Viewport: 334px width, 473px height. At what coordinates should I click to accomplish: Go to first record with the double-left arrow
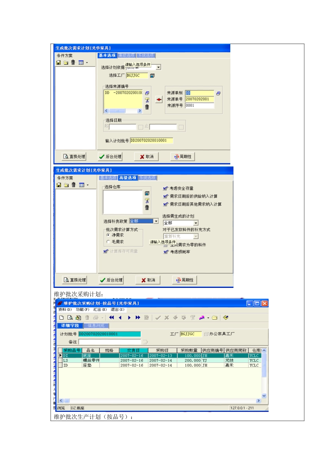point(112,317)
